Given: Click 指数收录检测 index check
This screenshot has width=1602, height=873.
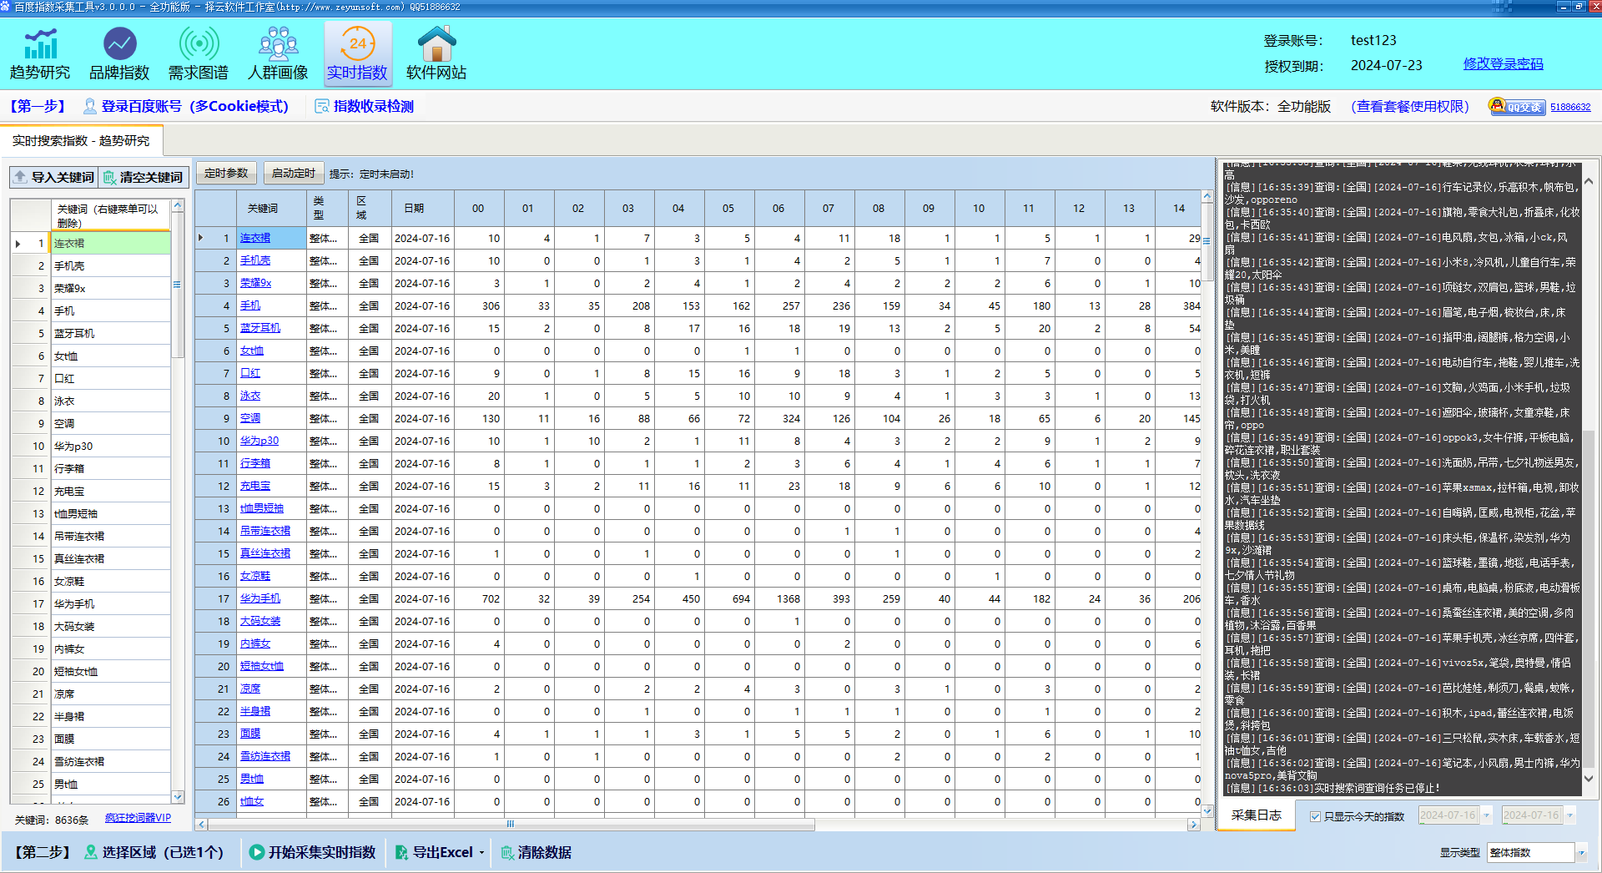Looking at the screenshot, I should 365,106.
